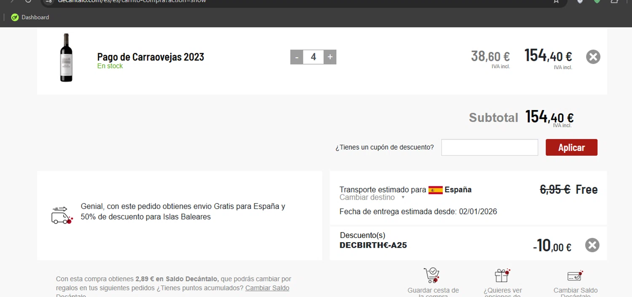Image resolution: width=632 pixels, height=297 pixels.
Task: Remove the DECBIRTH€-A25 discount
Action: (592, 245)
